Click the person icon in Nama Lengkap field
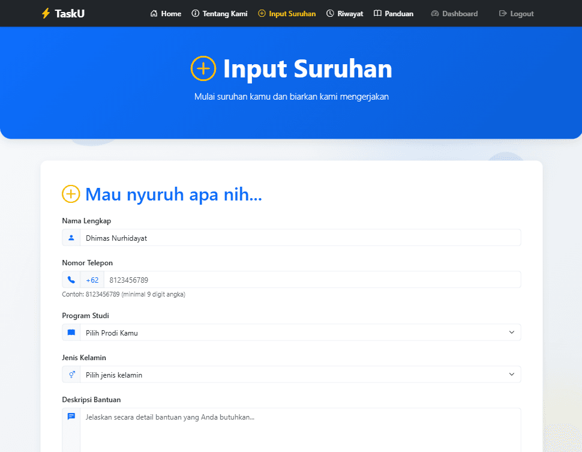This screenshot has width=582, height=452. (71, 238)
